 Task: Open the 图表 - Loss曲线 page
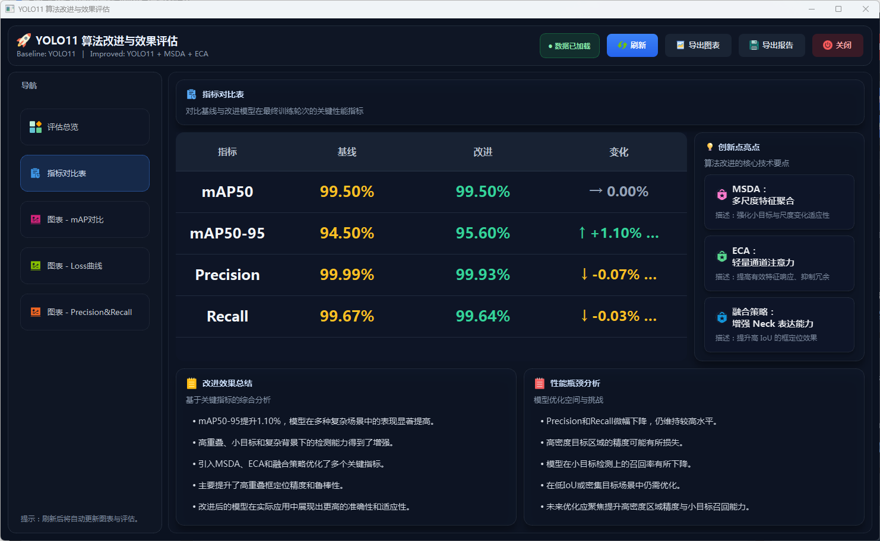[x=85, y=266]
